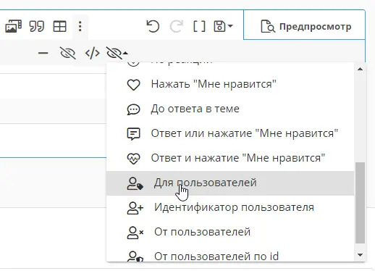Click speech bubble icon beside До ответа
Image resolution: width=375 pixels, height=271 pixels.
[133, 109]
